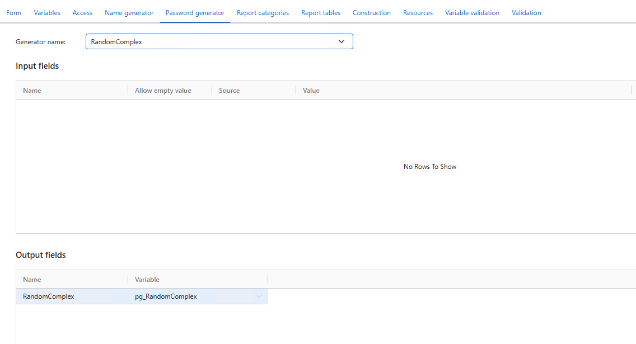Open the Construction tab
636x344 pixels.
[372, 13]
